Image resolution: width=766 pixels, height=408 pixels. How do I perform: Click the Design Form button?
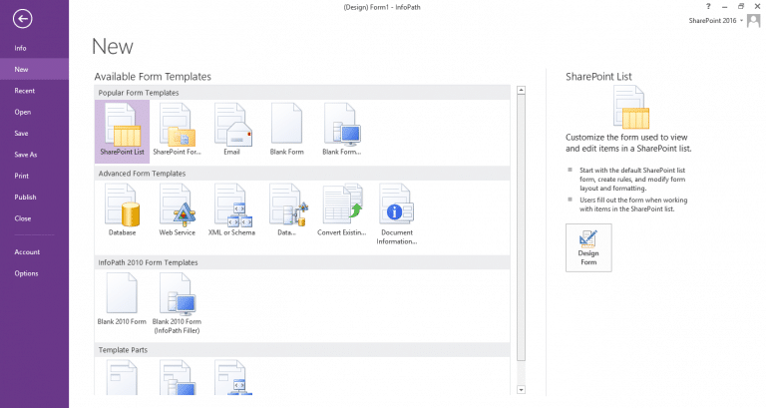coord(588,247)
